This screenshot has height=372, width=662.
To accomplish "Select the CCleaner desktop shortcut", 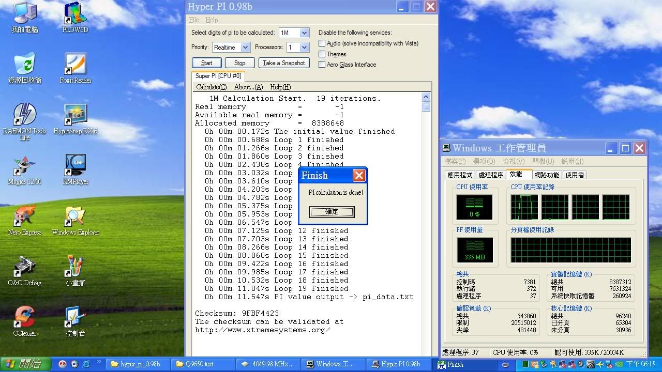I will click(24, 321).
